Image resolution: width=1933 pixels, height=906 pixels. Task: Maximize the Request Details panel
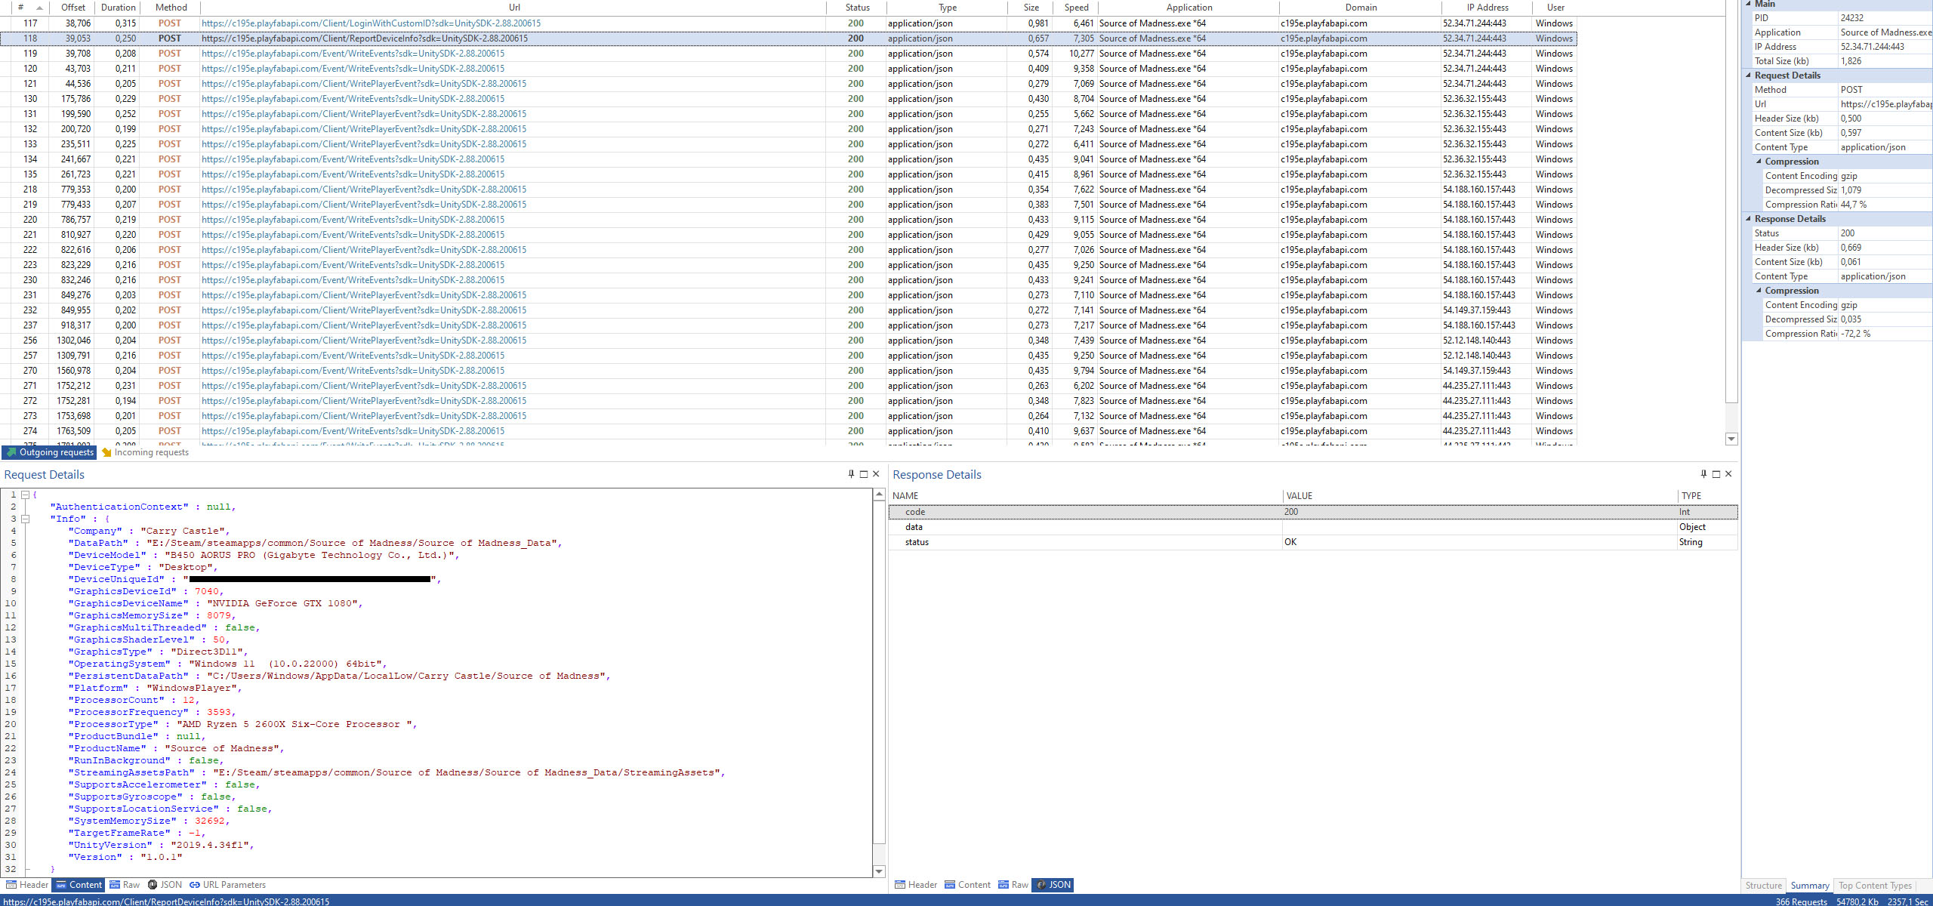pyautogui.click(x=864, y=474)
